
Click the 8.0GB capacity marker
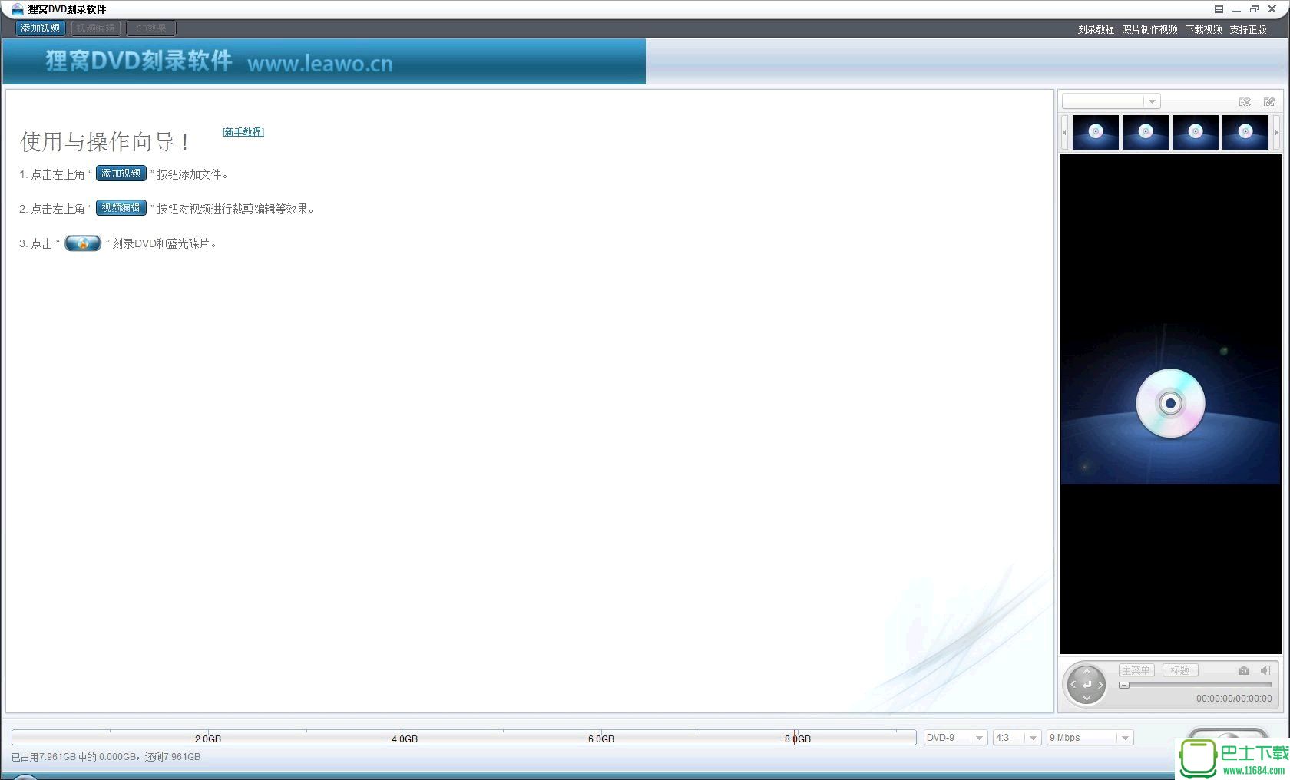coord(798,739)
